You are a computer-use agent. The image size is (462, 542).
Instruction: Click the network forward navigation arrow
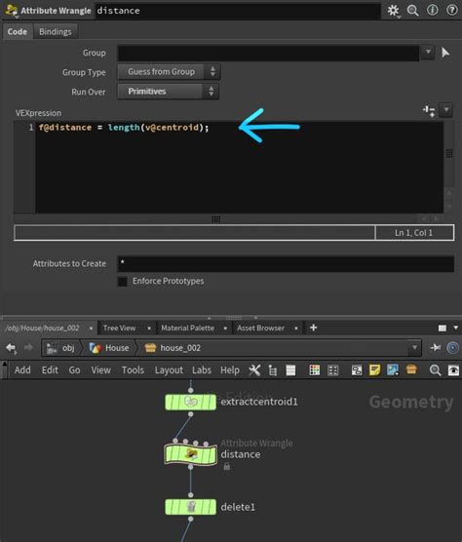28,347
